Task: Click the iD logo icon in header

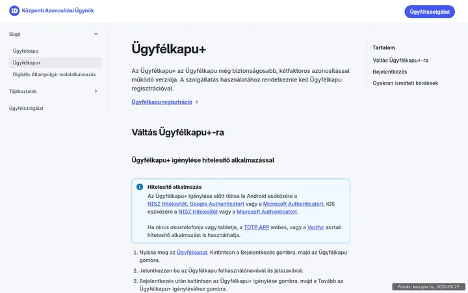Action: pos(14,11)
